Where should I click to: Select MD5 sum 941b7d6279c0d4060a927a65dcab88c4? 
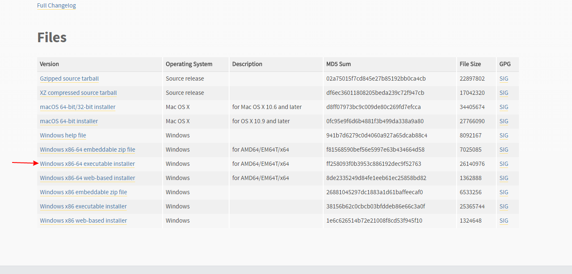point(377,135)
